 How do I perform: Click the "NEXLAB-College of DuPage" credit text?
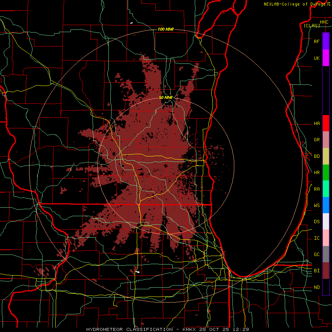(x=294, y=4)
